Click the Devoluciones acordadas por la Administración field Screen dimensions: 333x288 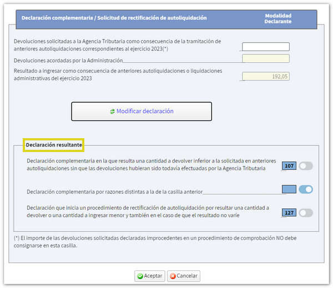[x=266, y=58]
